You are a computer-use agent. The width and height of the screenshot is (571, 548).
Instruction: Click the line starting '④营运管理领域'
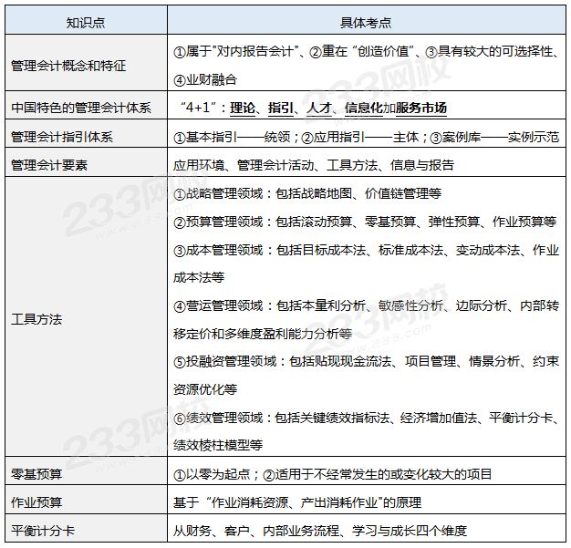point(366,305)
